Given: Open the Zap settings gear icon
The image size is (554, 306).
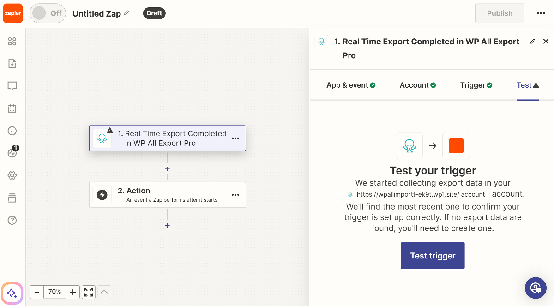Looking at the screenshot, I should [12, 175].
